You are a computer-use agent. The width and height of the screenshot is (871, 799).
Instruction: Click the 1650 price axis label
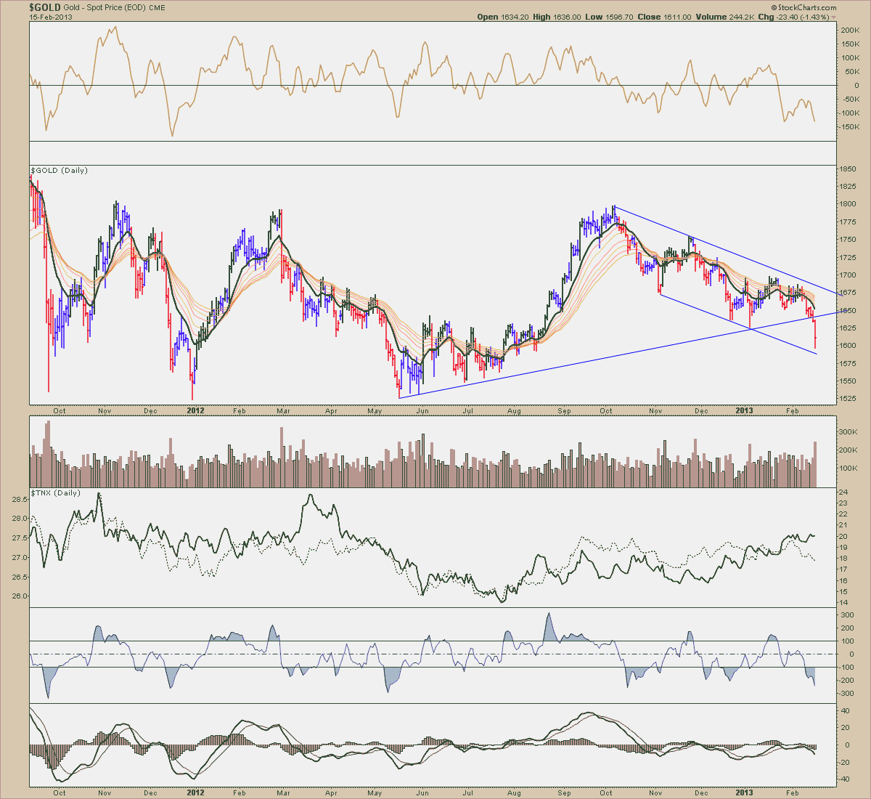(x=848, y=311)
